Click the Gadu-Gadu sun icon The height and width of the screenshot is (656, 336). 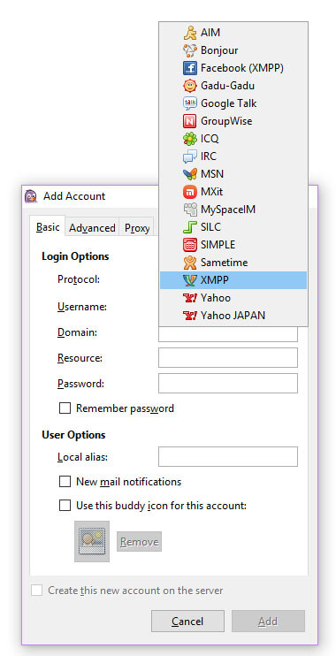(189, 86)
